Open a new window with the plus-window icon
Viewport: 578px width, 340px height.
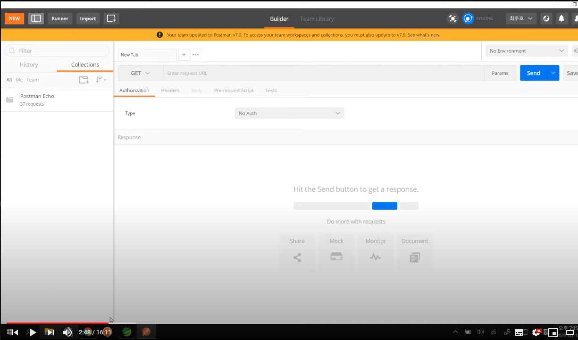click(111, 18)
